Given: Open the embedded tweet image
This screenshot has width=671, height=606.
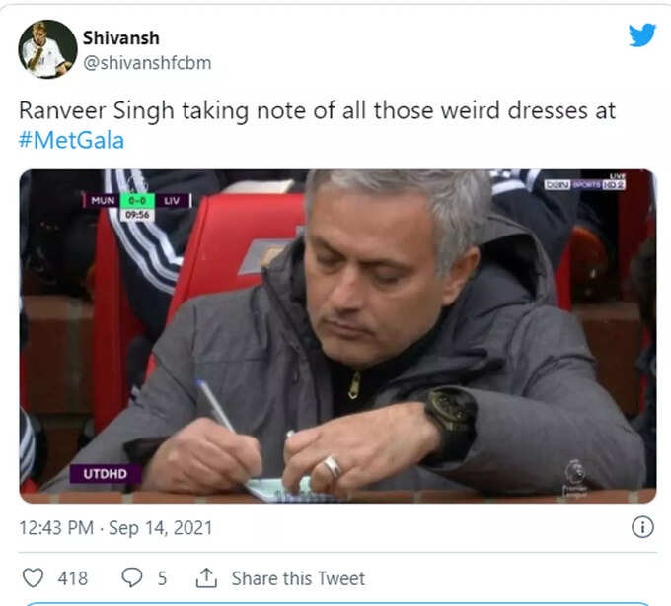Looking at the screenshot, I should (x=337, y=336).
